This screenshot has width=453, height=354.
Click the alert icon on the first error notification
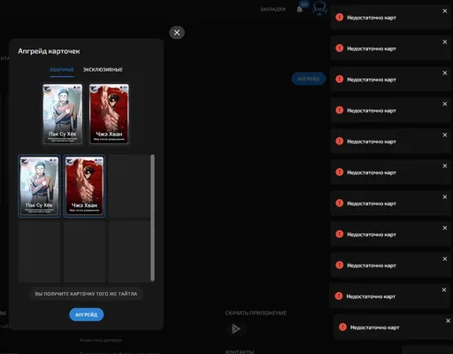[x=340, y=17]
